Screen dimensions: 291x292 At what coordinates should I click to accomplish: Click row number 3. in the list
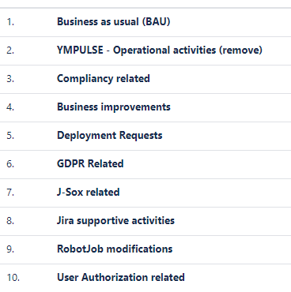tap(10, 79)
